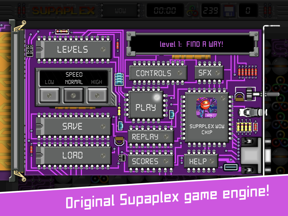Click the LOAD chip
This screenshot has width=288, height=216.
[74, 156]
